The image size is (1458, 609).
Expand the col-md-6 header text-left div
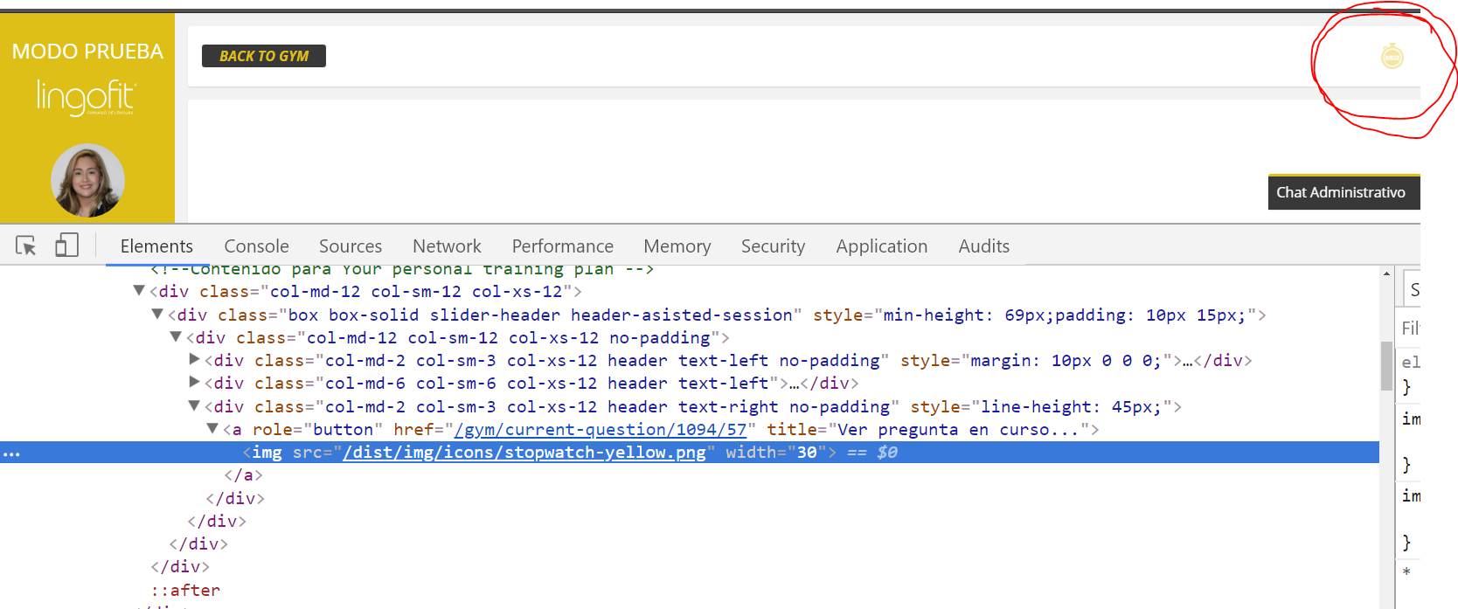194,383
